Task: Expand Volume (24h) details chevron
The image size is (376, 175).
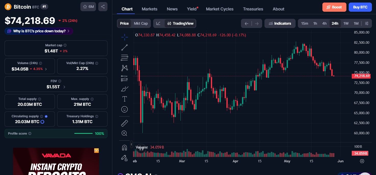Action: pos(46,69)
